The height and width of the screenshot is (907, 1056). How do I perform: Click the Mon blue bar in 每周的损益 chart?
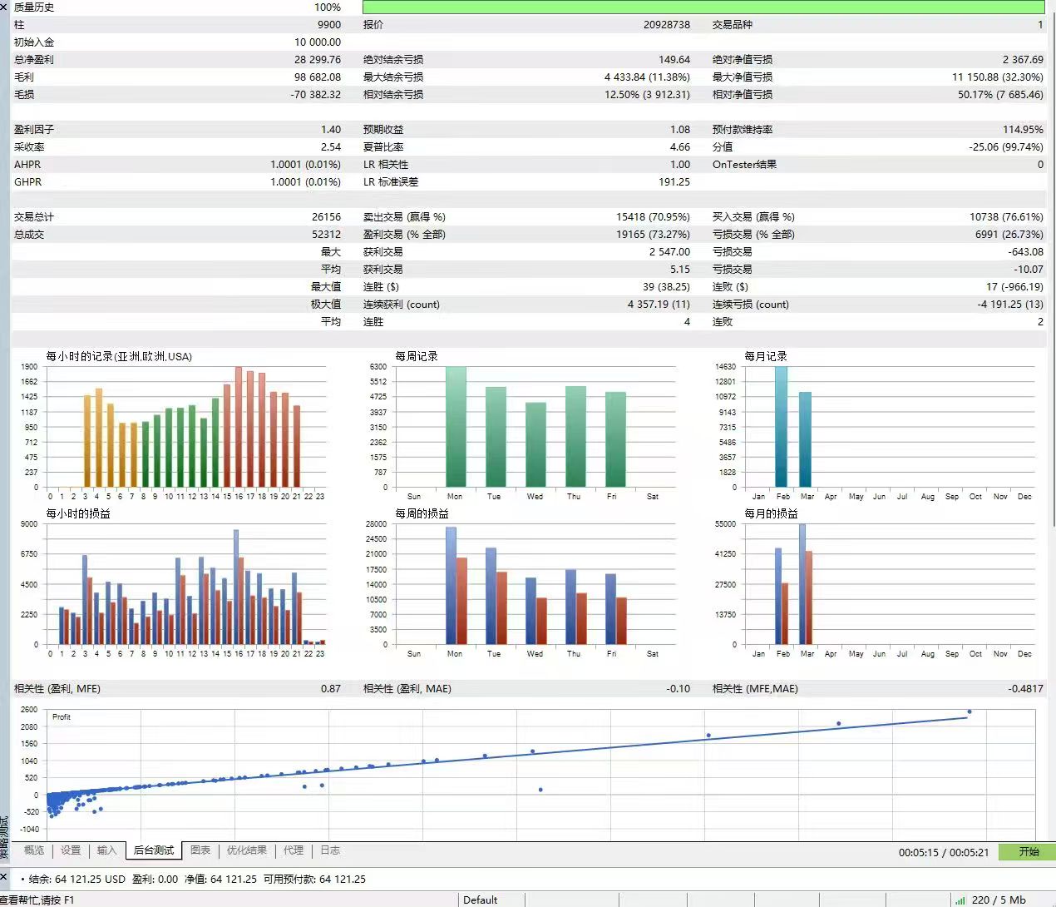(451, 586)
